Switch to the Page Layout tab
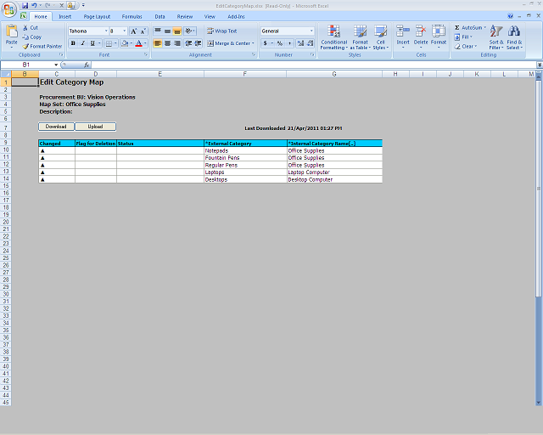The height and width of the screenshot is (435, 543). (97, 16)
